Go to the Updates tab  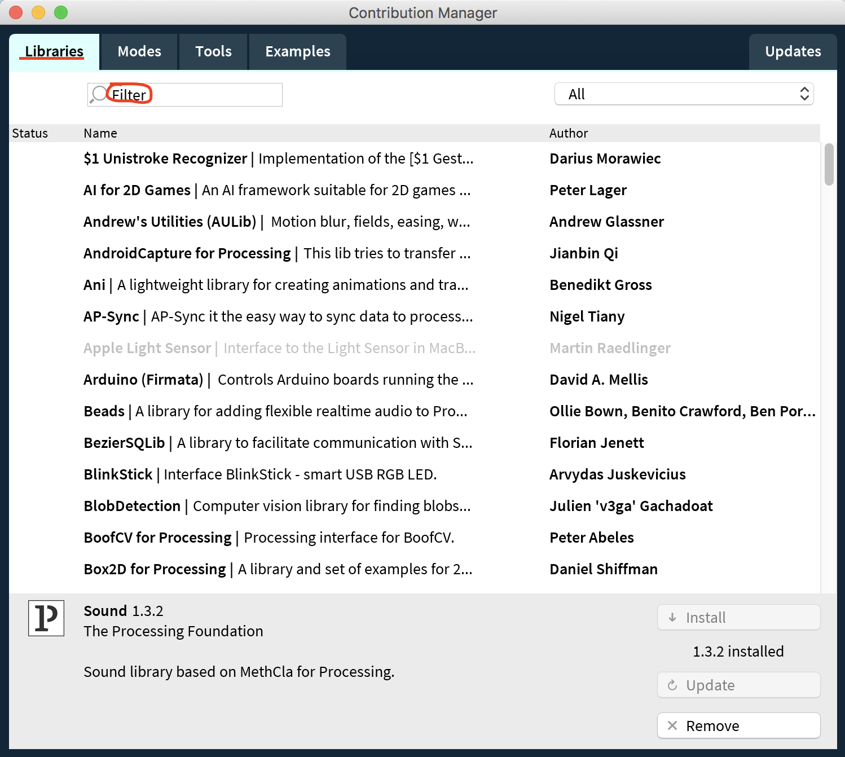(793, 51)
